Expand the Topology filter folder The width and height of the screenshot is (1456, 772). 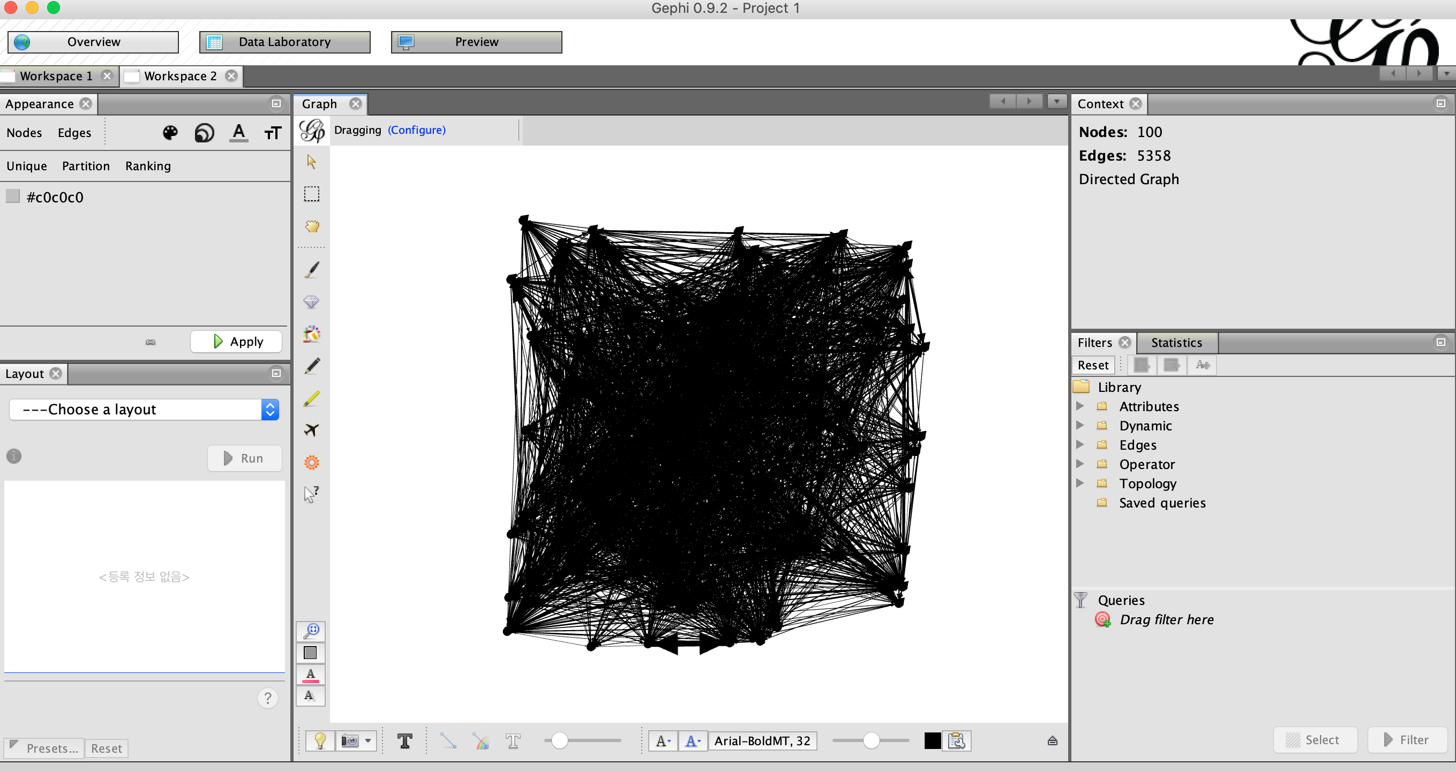coord(1079,483)
